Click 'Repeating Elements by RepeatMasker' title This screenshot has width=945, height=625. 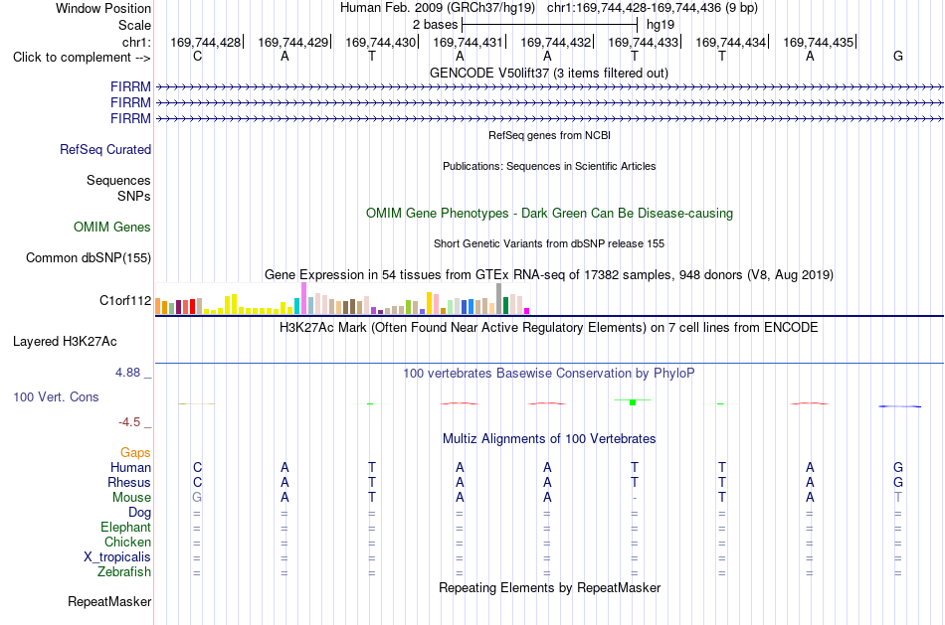coord(549,587)
